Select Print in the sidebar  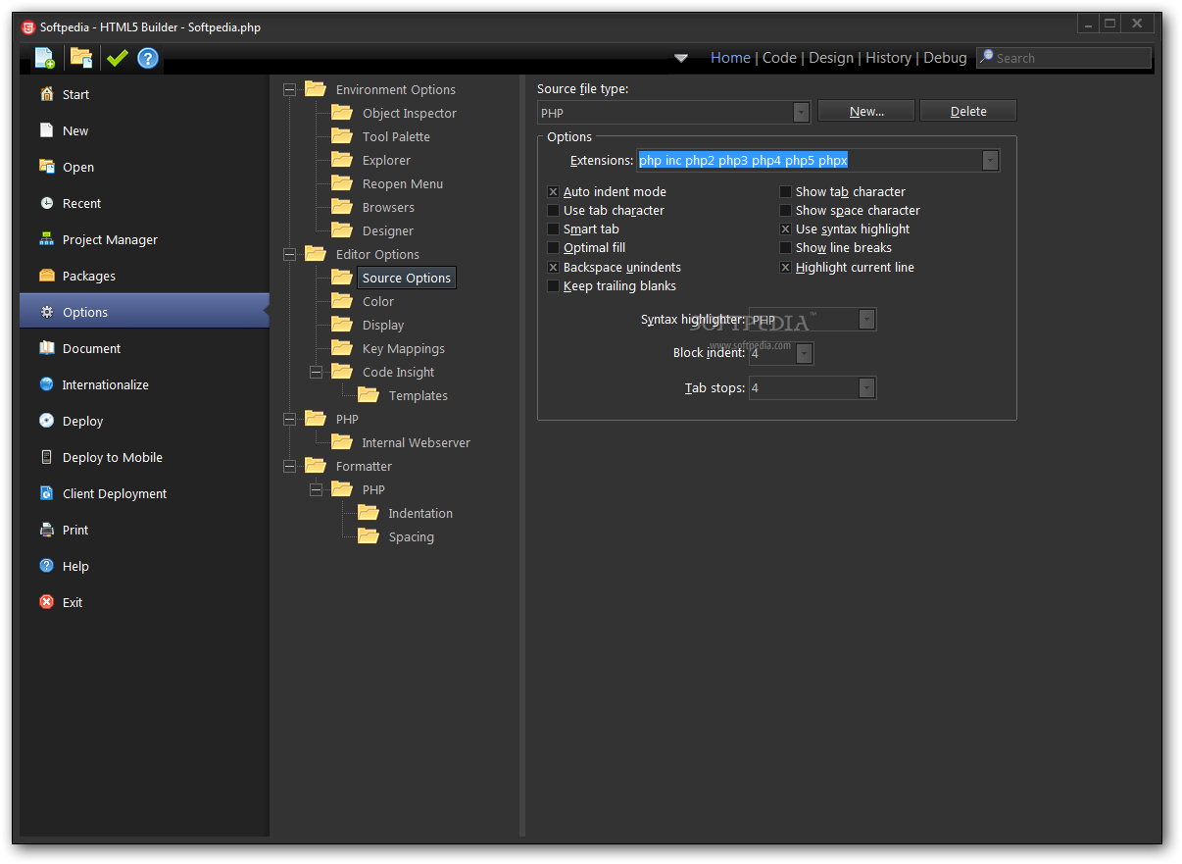click(144, 531)
